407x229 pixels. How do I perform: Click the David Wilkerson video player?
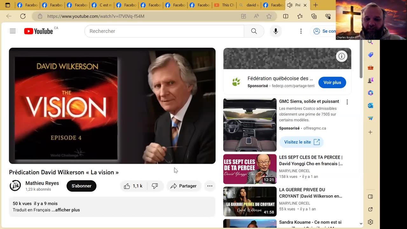pyautogui.click(x=112, y=106)
